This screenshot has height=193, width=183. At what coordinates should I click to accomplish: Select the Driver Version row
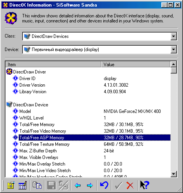tap(88, 85)
